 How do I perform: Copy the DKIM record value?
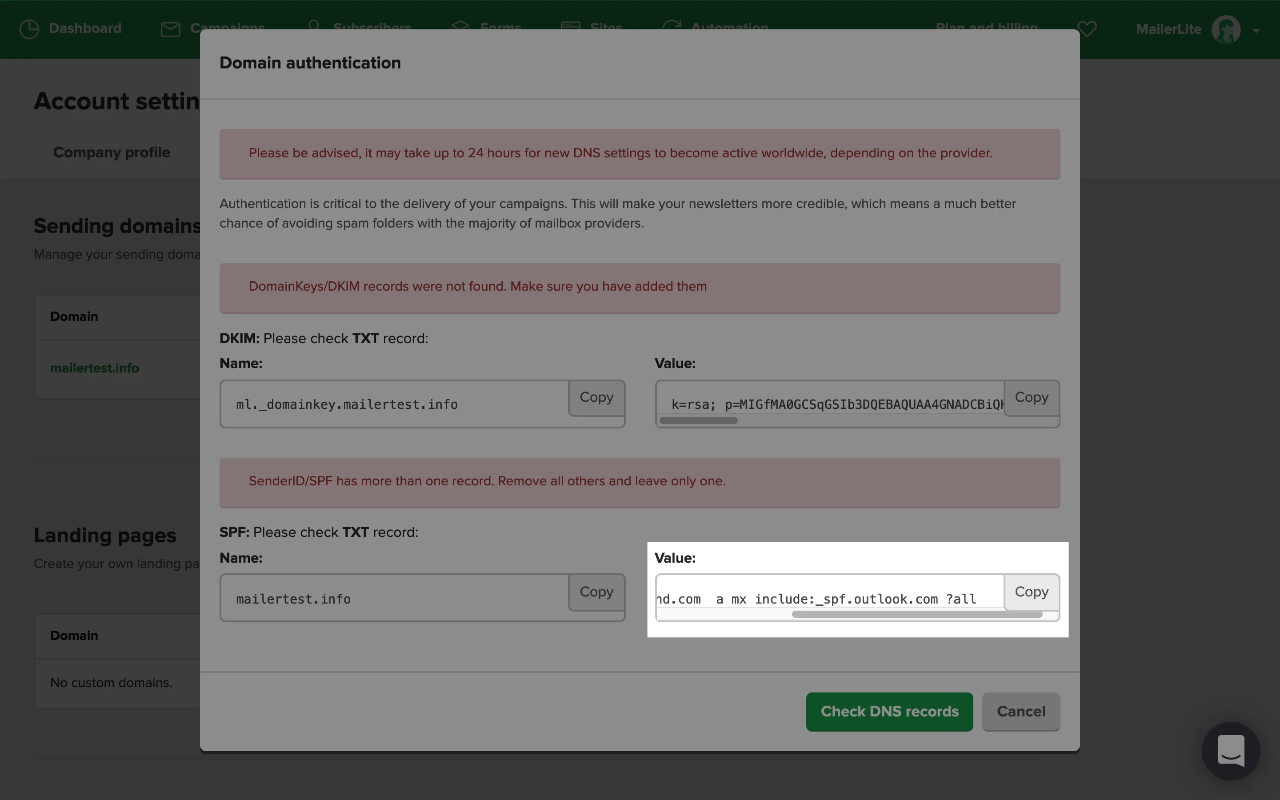(1031, 397)
